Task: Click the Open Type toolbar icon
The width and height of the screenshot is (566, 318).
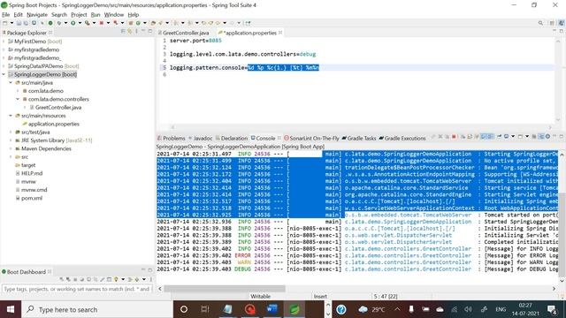Action: click(153, 23)
